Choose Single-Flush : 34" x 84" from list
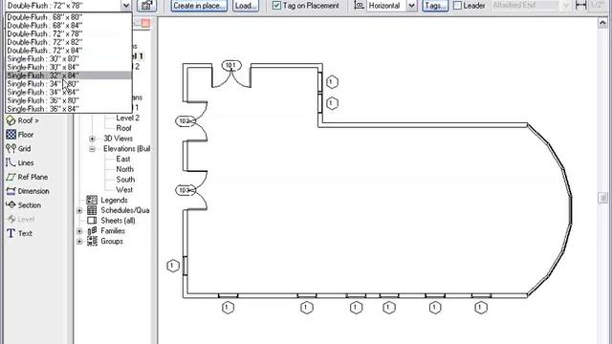This screenshot has width=612, height=344. pos(68,92)
